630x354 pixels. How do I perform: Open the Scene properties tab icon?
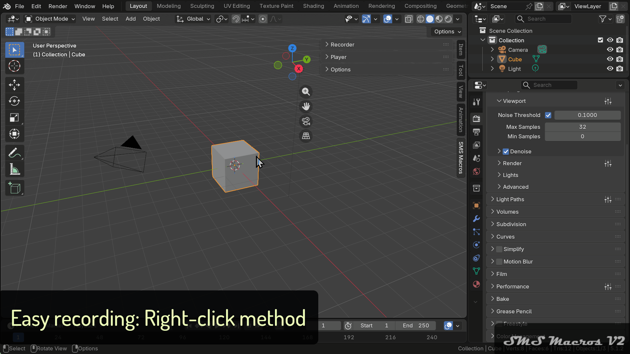click(x=476, y=158)
